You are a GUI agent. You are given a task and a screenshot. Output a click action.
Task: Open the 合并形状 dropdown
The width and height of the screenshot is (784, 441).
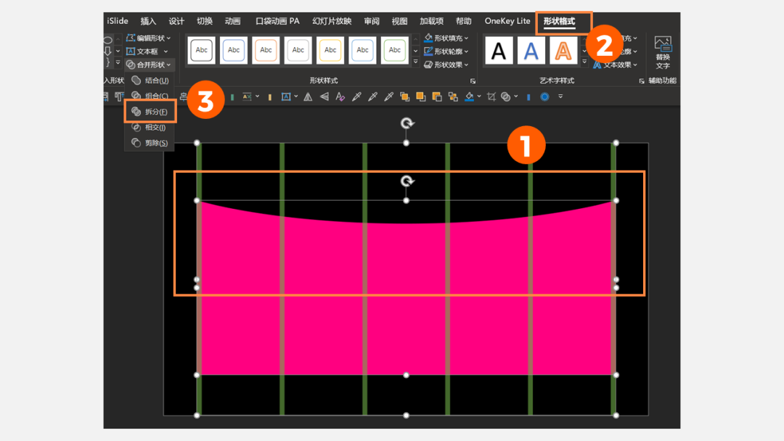(x=149, y=65)
